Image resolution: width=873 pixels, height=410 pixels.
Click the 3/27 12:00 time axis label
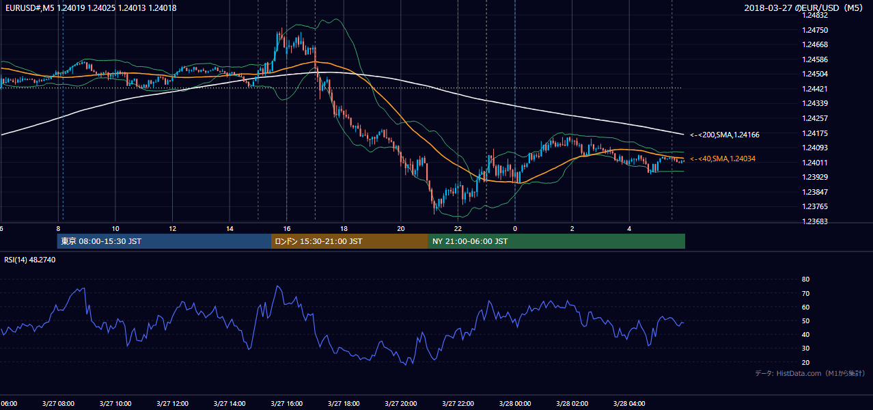click(171, 403)
